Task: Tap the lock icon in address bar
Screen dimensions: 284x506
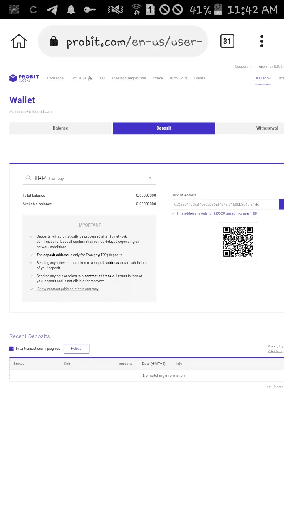Action: click(x=53, y=42)
